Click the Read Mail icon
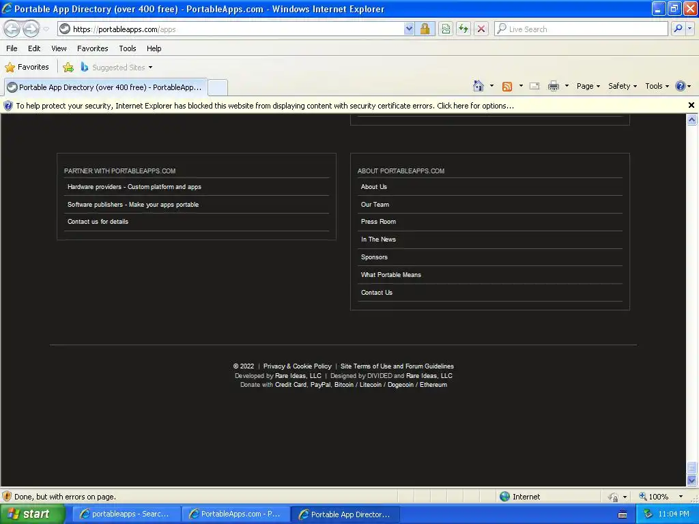This screenshot has width=699, height=524. pos(534,86)
